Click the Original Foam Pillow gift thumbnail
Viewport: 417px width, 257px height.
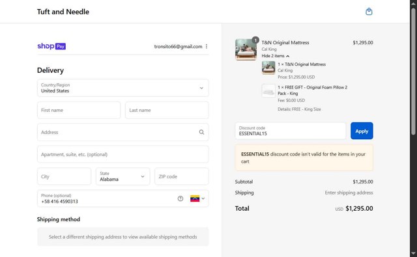pyautogui.click(x=268, y=91)
